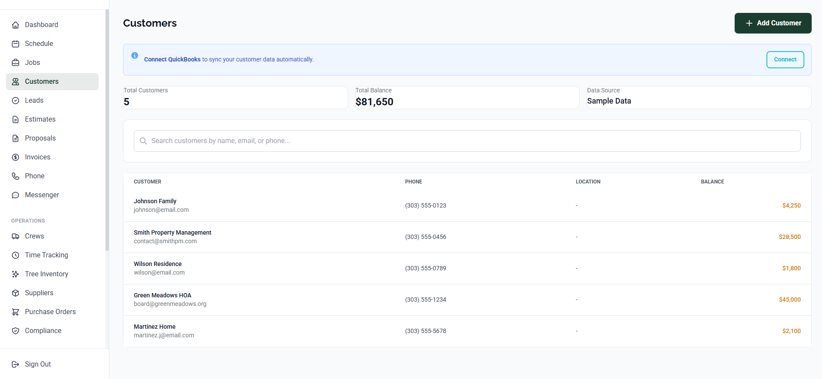The width and height of the screenshot is (822, 379).
Task: Open Proposals from the sidebar
Action: click(40, 138)
